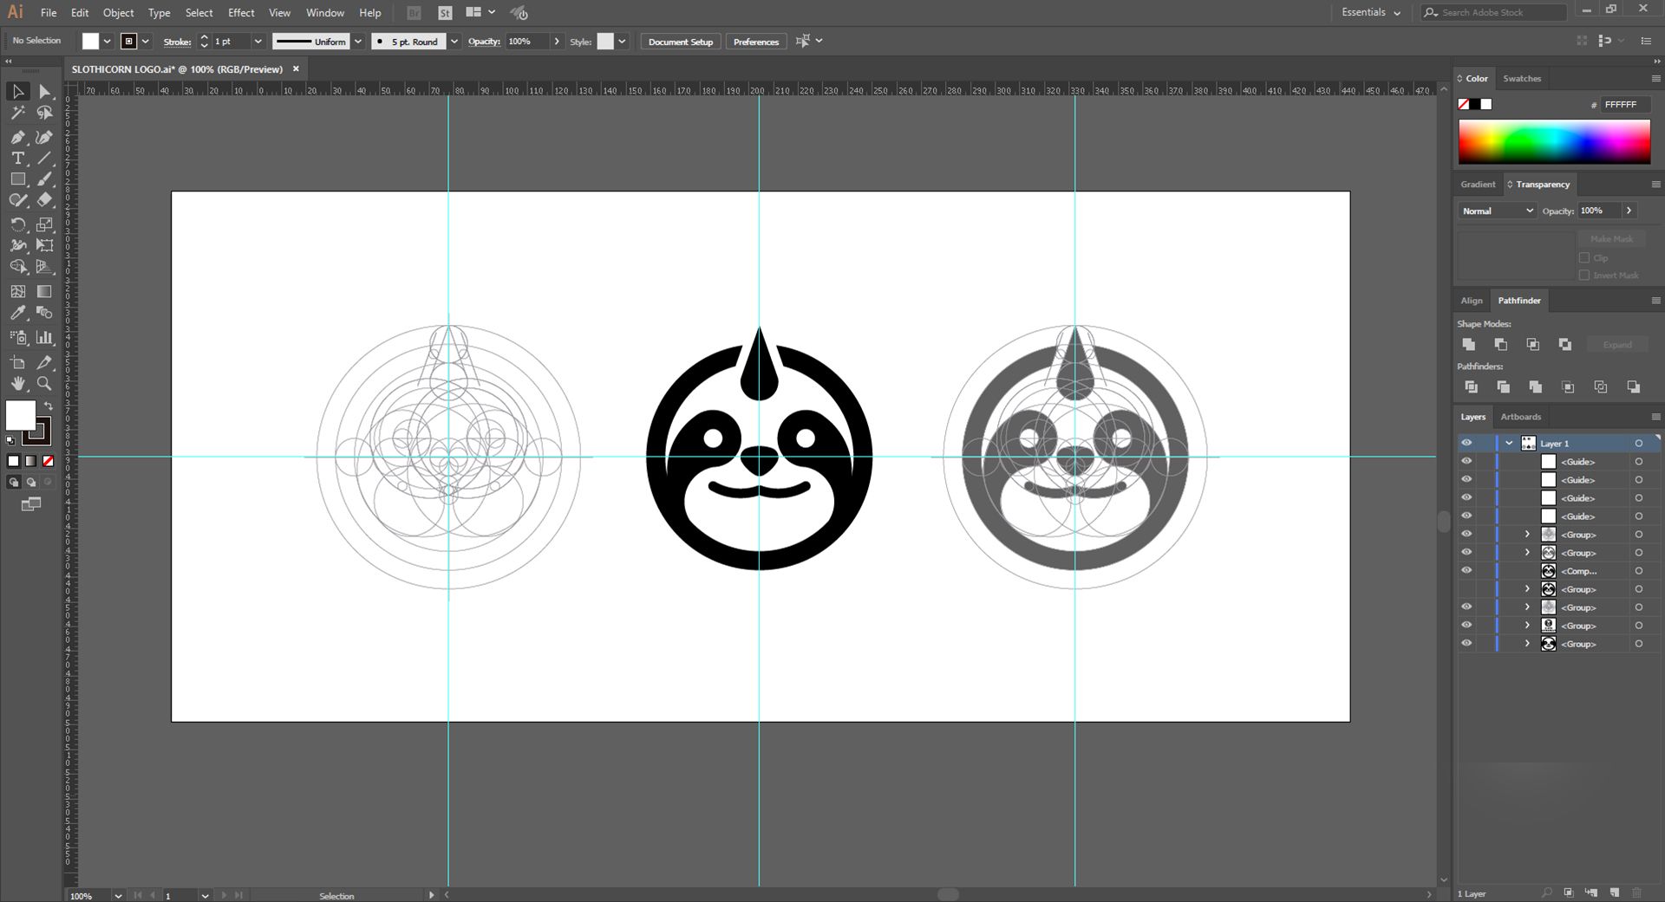
Task: Select the Selection tool arrow
Action: [x=17, y=91]
